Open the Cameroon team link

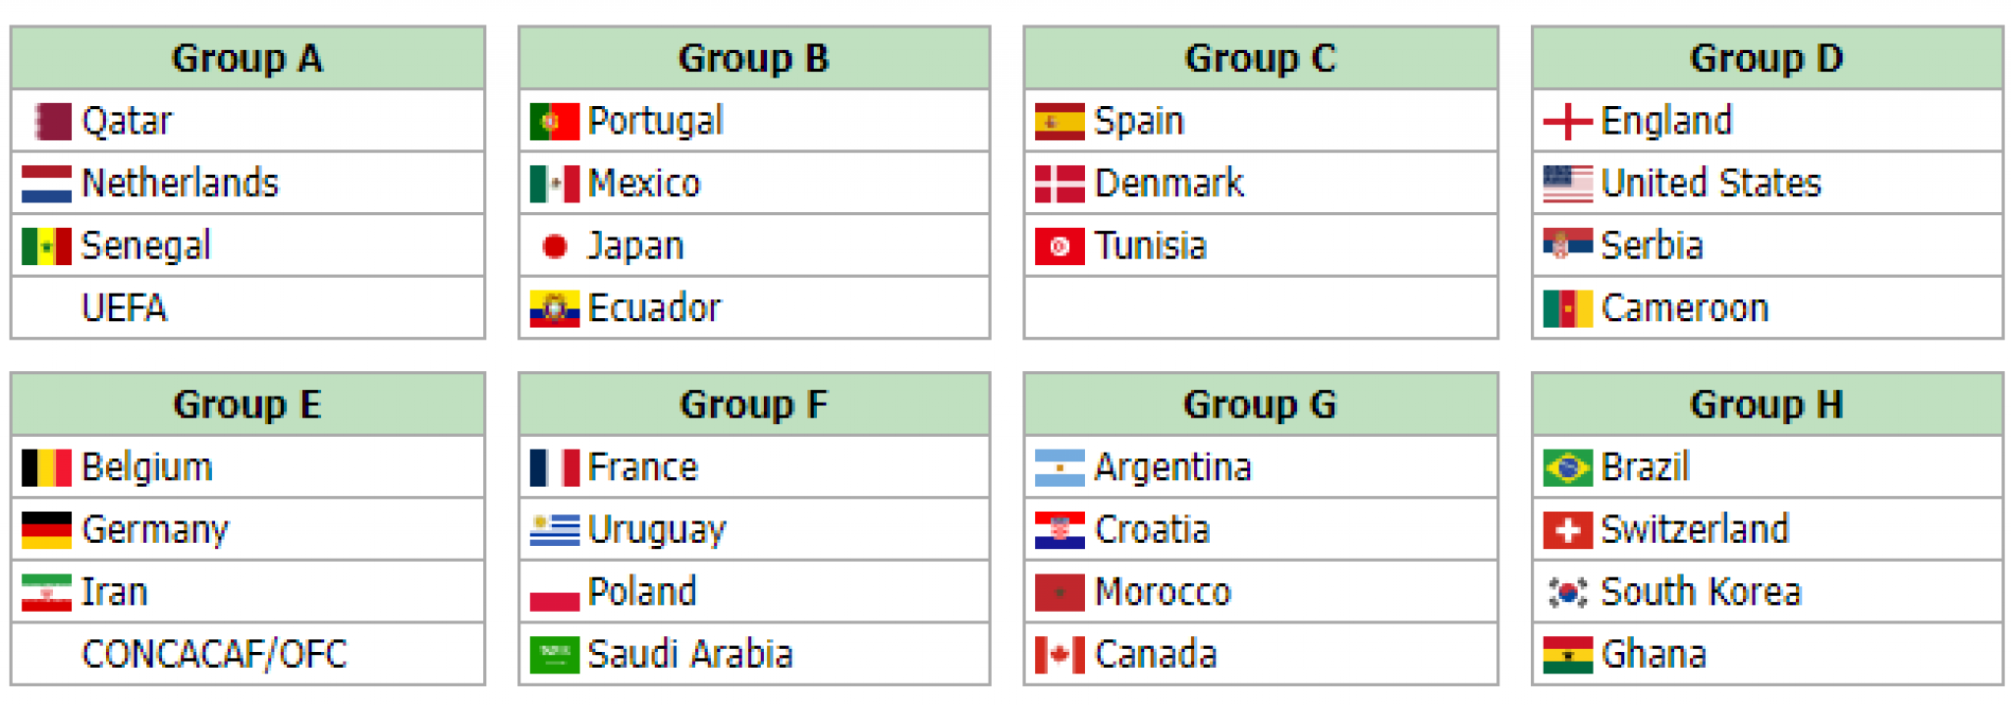pos(1684,308)
